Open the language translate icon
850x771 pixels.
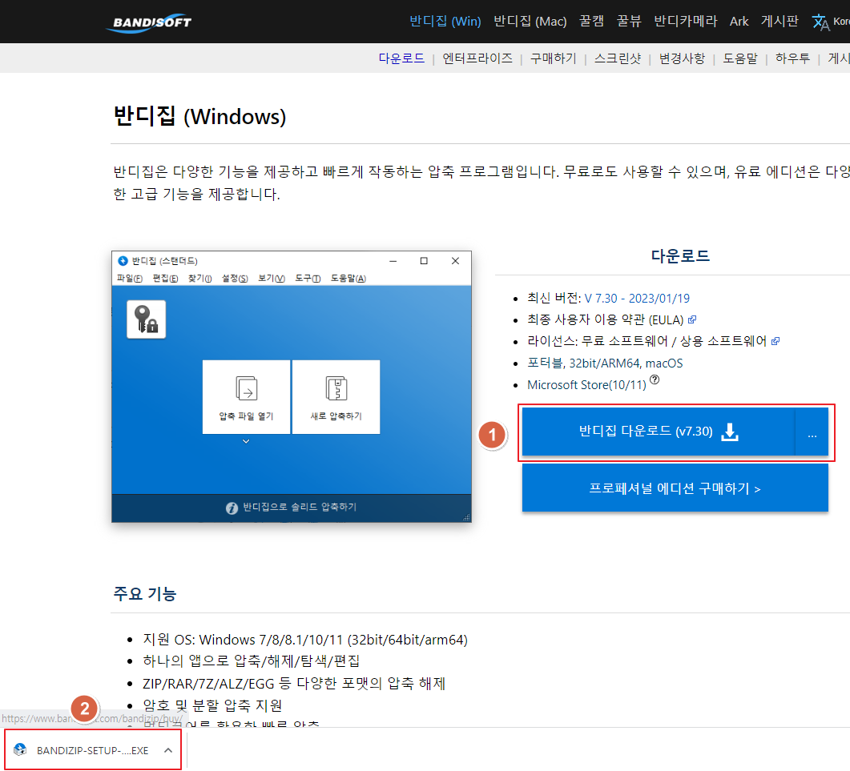[820, 22]
